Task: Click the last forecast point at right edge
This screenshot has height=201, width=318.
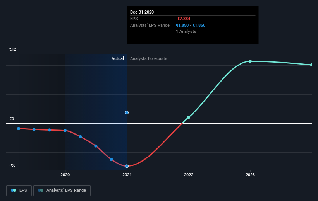Action: (x=311, y=65)
